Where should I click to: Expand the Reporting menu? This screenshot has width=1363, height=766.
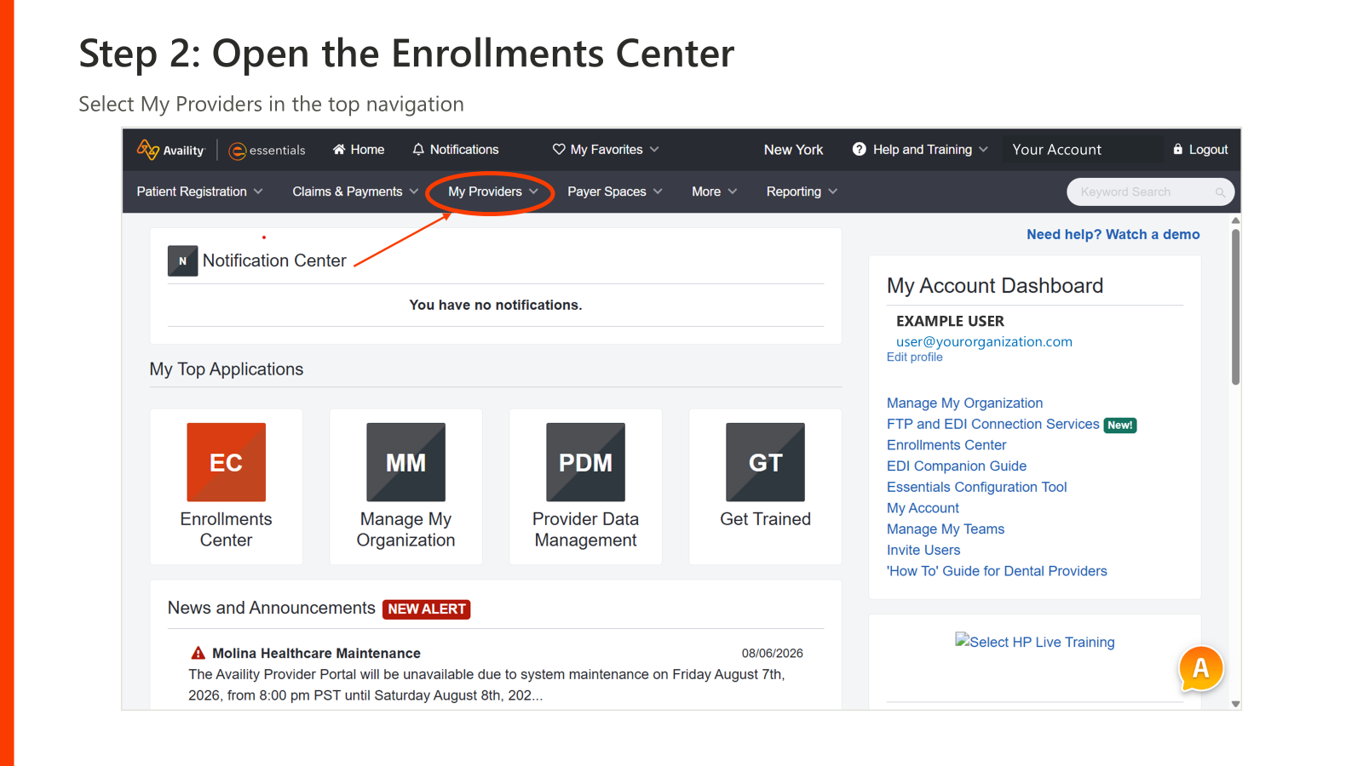[802, 191]
